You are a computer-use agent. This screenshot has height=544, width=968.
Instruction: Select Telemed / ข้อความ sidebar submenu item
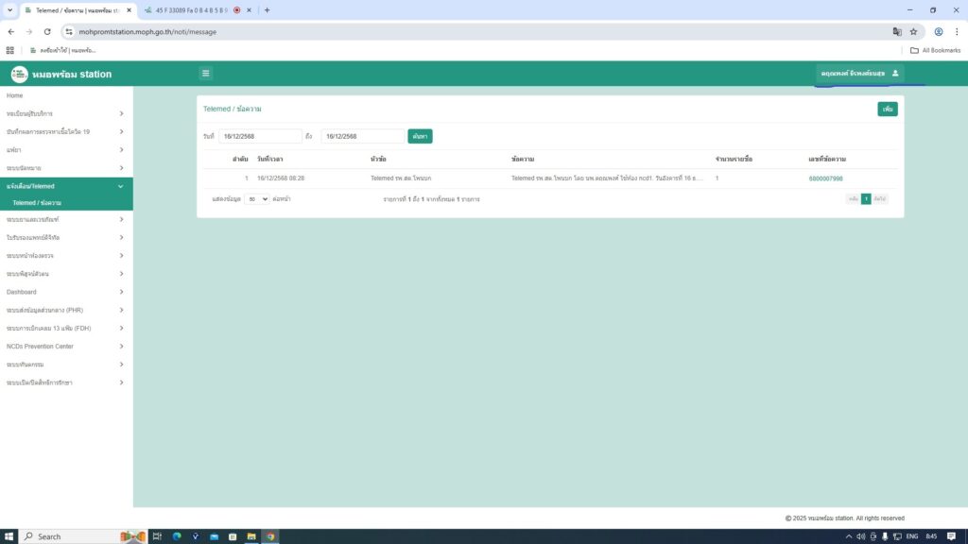pos(38,203)
